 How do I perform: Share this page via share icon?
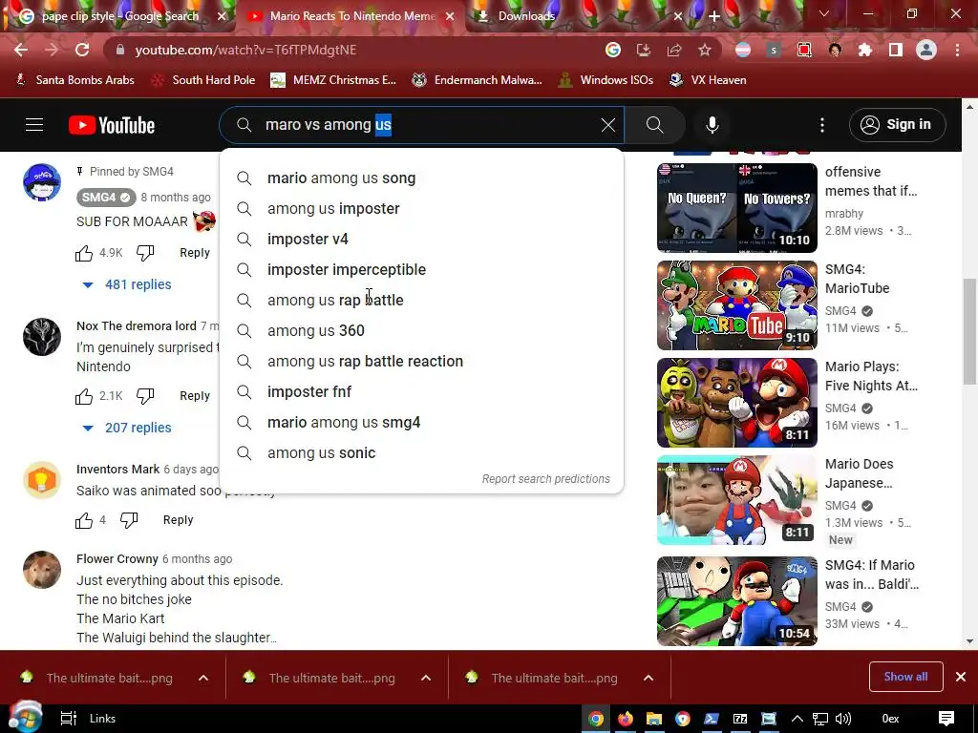[673, 50]
